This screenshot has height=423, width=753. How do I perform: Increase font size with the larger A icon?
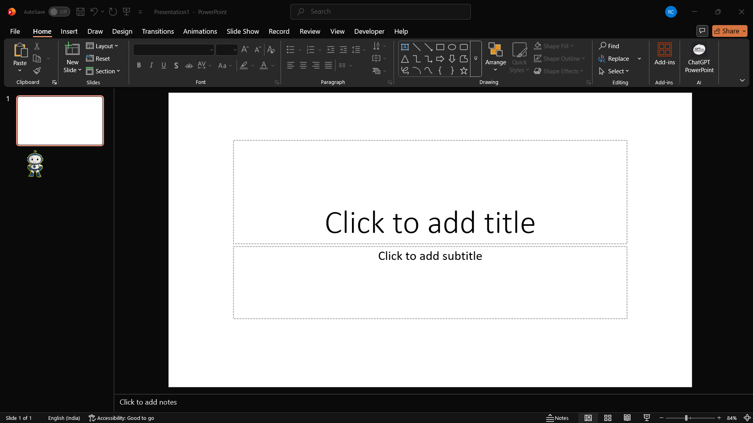coord(245,49)
